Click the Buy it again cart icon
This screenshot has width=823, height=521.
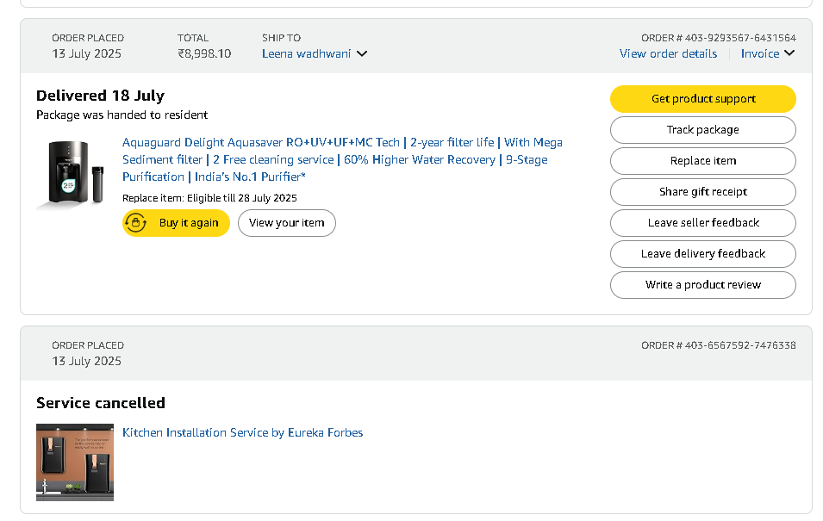click(x=136, y=223)
